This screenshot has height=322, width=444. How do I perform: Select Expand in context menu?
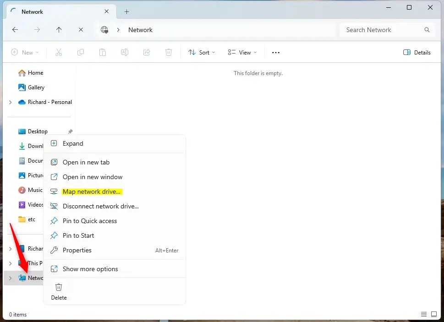click(x=115, y=143)
